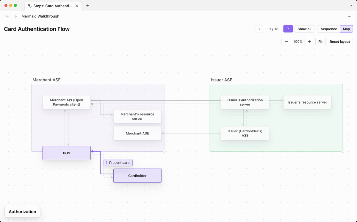Select the Issuer's authorization server node
The width and height of the screenshot is (357, 222).
tap(245, 102)
